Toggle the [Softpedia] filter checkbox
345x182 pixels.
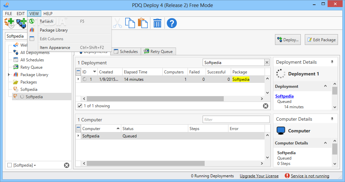(9, 165)
